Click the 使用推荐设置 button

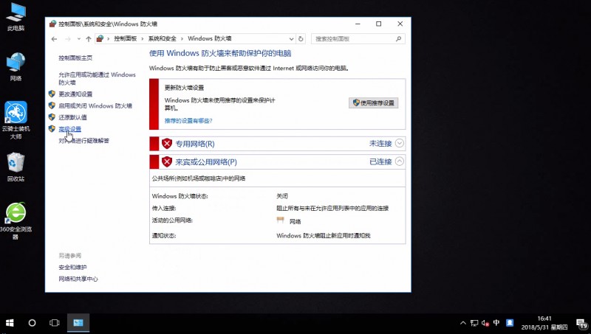(374, 102)
